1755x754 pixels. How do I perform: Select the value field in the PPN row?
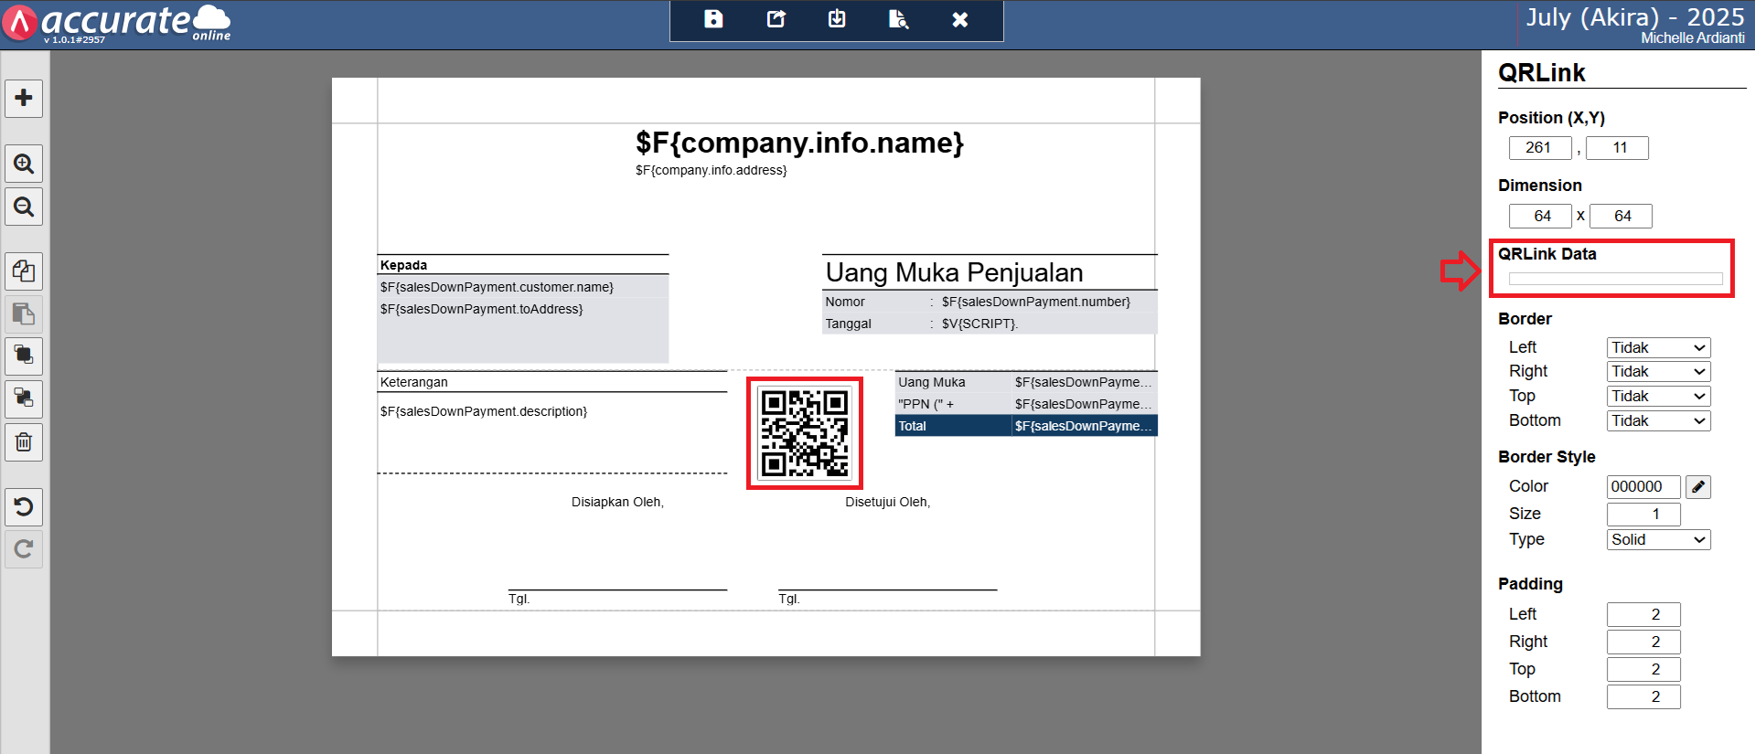coord(1085,404)
